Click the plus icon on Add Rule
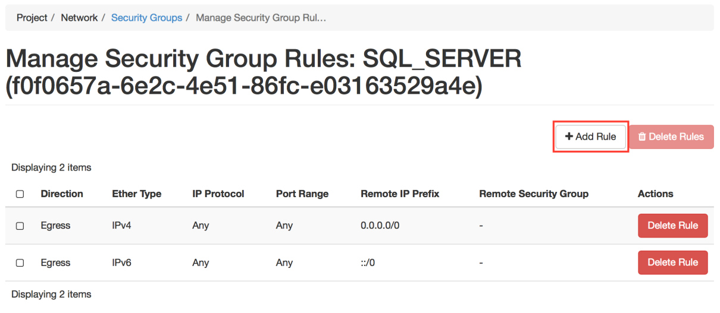This screenshot has height=313, width=720. pyautogui.click(x=569, y=137)
